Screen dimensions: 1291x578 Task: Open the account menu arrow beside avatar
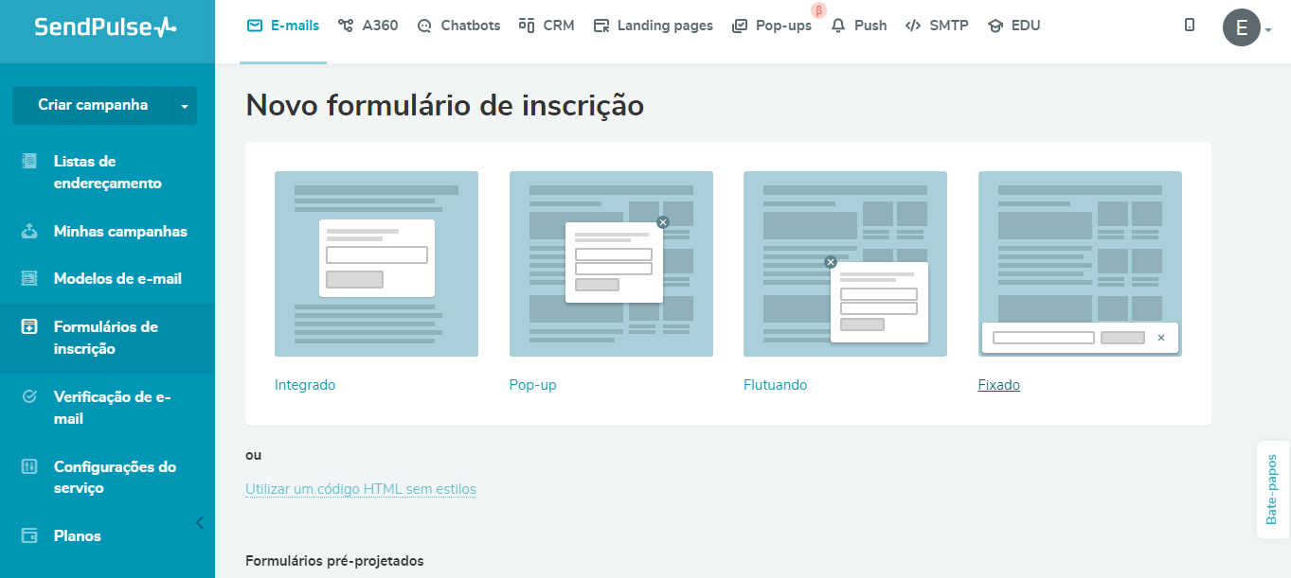(1268, 30)
